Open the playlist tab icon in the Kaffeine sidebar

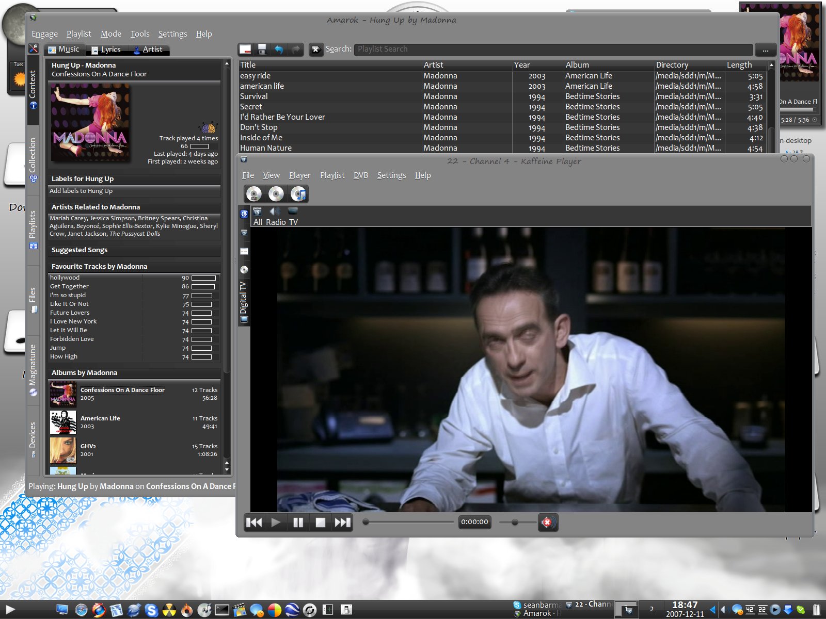click(x=244, y=251)
